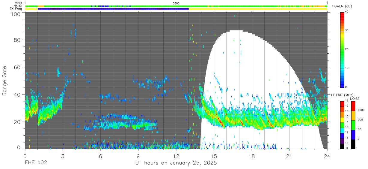Click the 'Noise' row label

[18, 6]
